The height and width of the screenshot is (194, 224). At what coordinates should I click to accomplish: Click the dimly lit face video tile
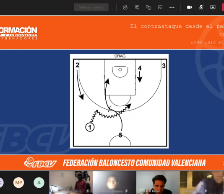click(x=114, y=183)
